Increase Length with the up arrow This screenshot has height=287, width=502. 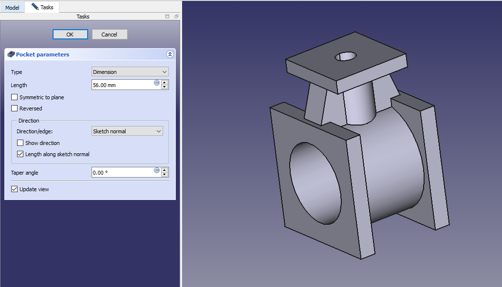click(x=165, y=83)
